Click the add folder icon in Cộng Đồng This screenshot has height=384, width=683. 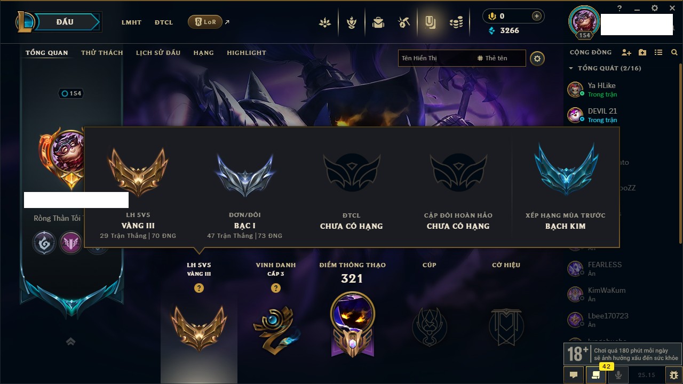[642, 53]
